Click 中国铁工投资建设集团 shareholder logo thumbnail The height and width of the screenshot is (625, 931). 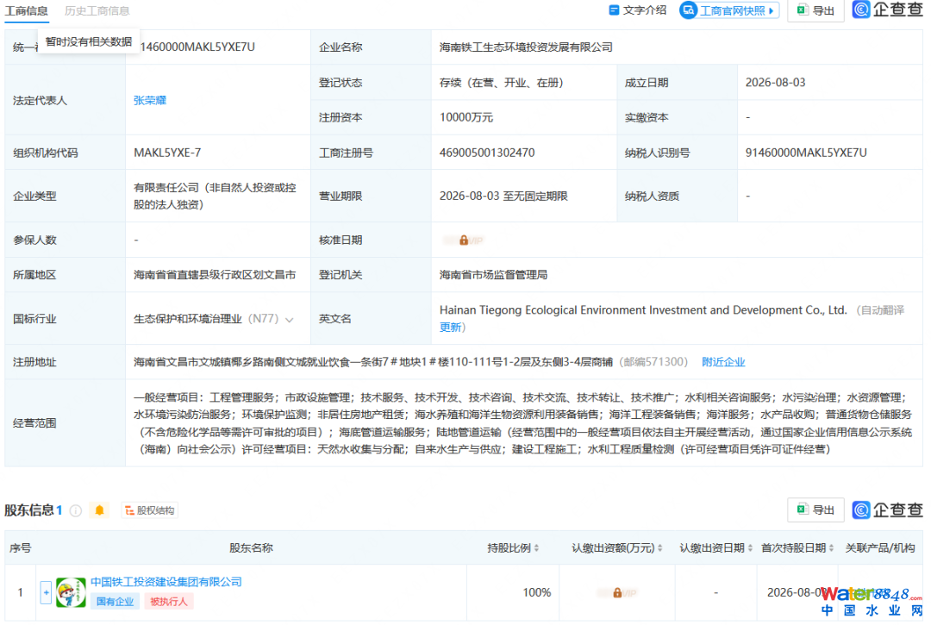point(71,592)
